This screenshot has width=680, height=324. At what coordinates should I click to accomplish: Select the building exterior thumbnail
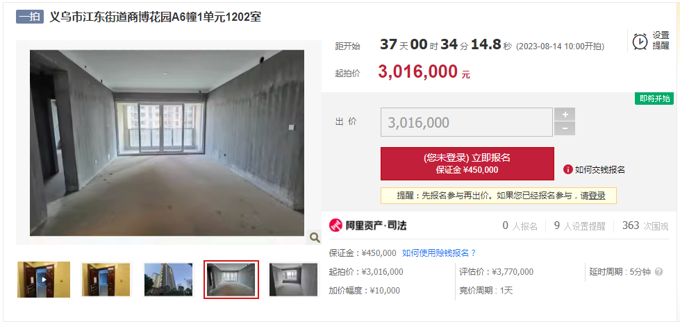[x=168, y=280]
